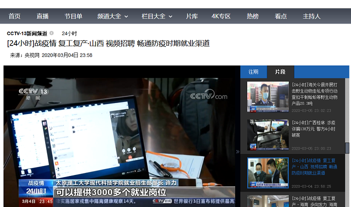Open the 首页 home menu item
Image resolution: width=351 pixels, height=207 pixels.
tap(15, 16)
